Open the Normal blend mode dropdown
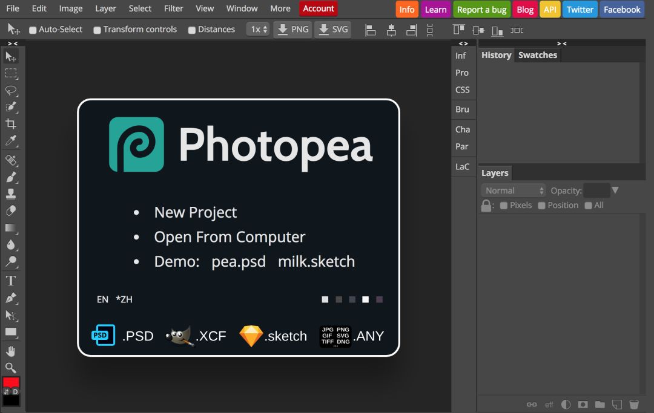Screen dimensions: 654x413 pyautogui.click(x=514, y=190)
